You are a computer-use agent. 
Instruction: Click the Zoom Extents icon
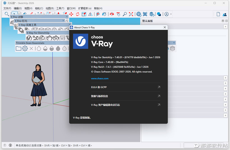[x=131, y=14]
